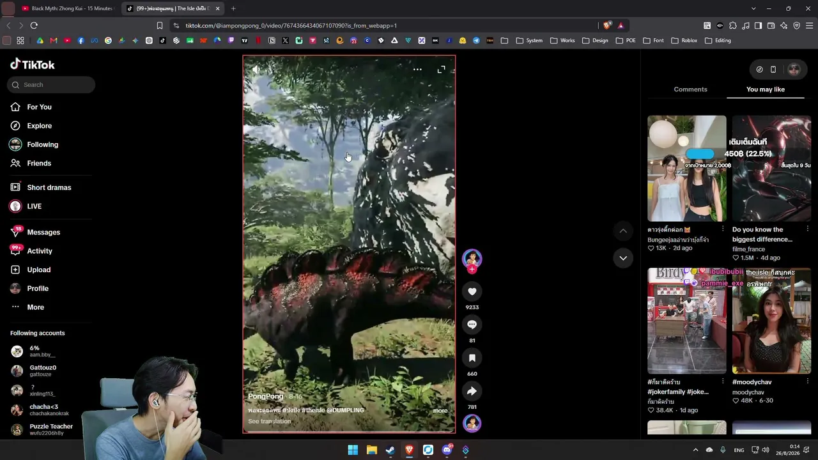
Task: Bookmark this page in the address bar
Action: pyautogui.click(x=160, y=26)
